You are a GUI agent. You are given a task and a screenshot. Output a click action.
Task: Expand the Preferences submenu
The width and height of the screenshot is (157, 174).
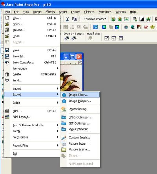click(32, 137)
